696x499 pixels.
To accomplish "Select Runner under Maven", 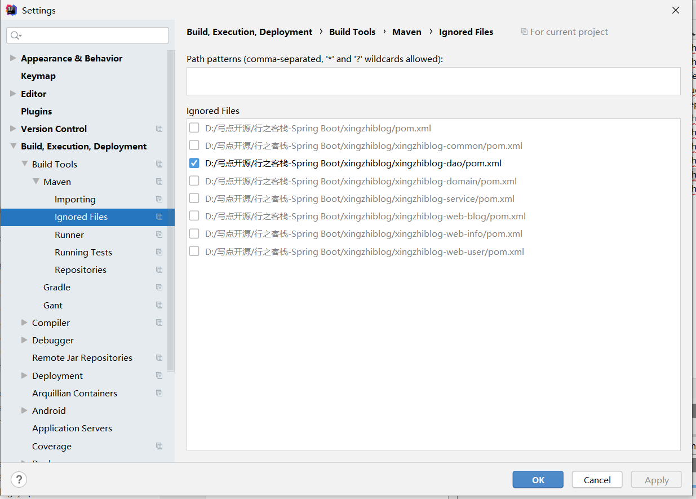I will pos(69,235).
